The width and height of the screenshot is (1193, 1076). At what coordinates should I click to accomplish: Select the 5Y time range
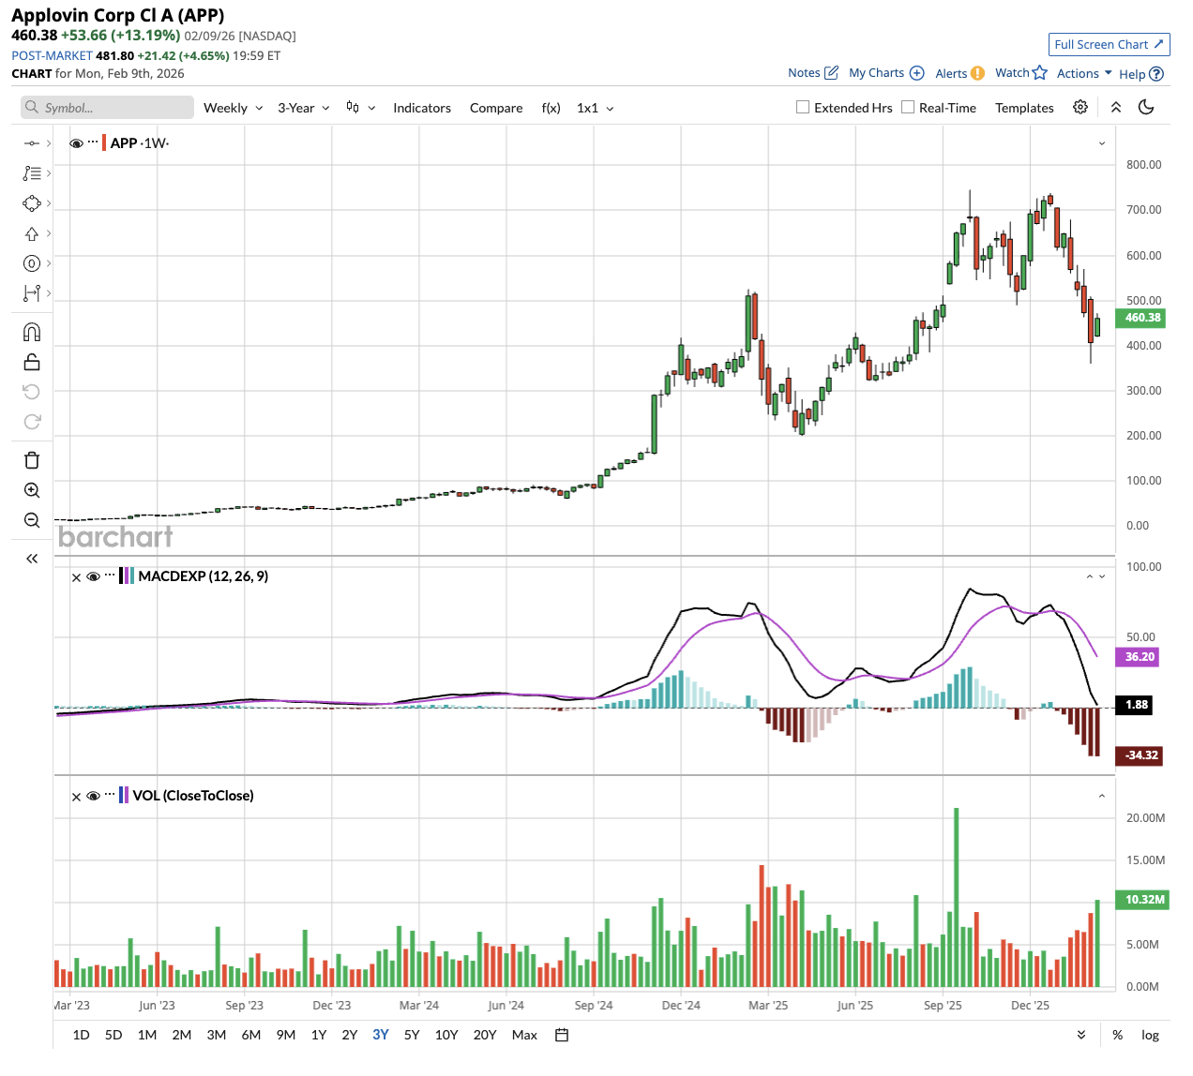(x=412, y=1035)
